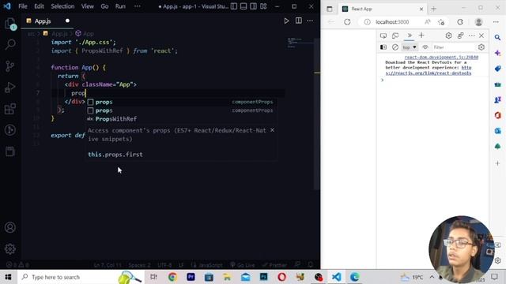Open react-dom.development.js source link
The width and height of the screenshot is (506, 284).
441,58
